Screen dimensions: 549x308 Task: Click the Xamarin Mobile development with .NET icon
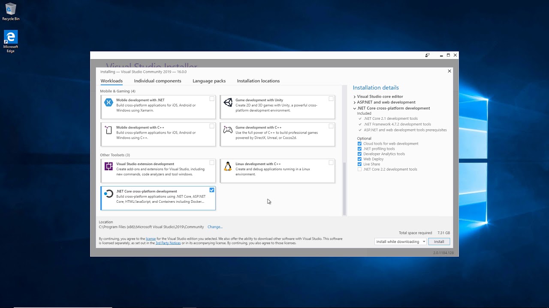click(x=109, y=102)
